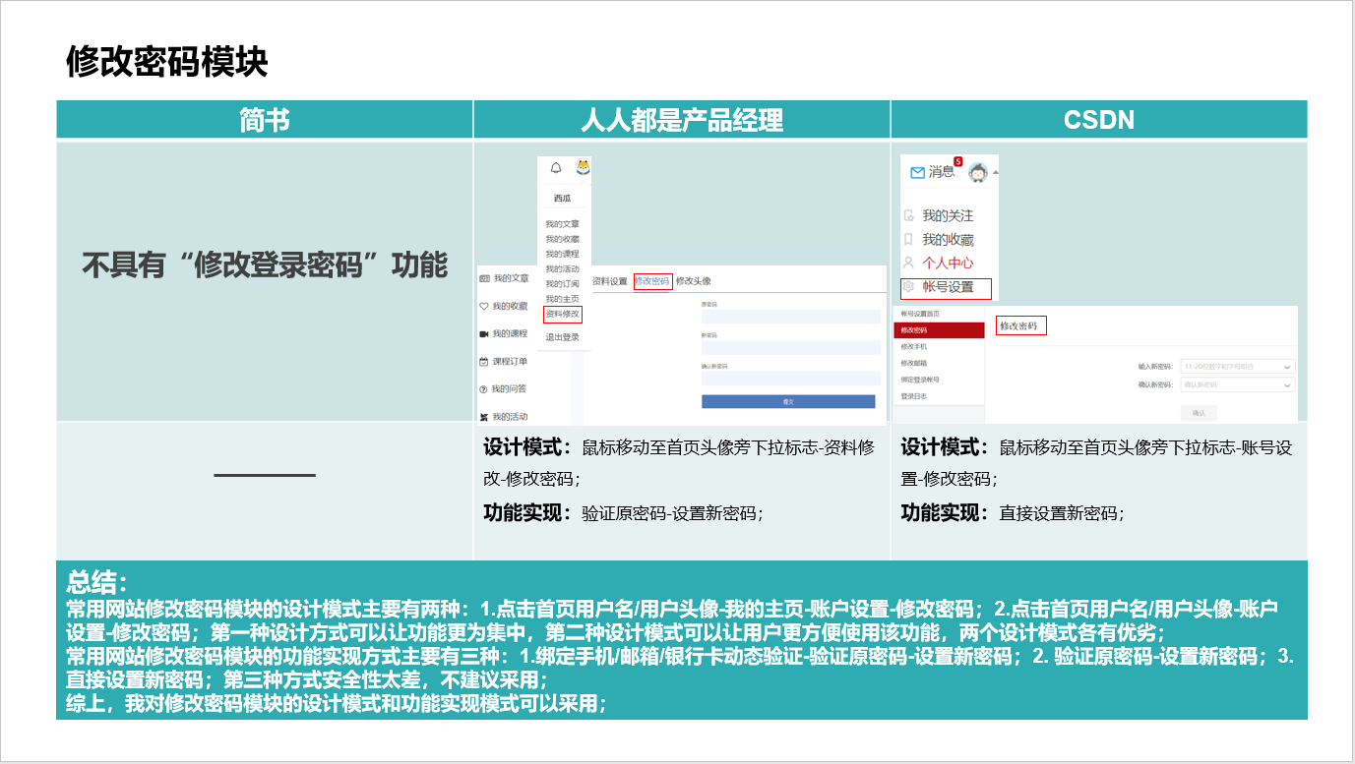
Task: Choose 资料修改 in the avatar dropdown
Action: 563,314
